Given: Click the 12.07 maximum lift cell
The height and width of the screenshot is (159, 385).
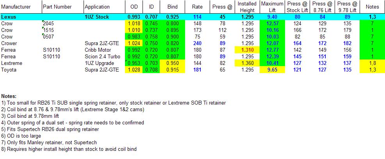Looking at the screenshot, I should click(x=272, y=44).
